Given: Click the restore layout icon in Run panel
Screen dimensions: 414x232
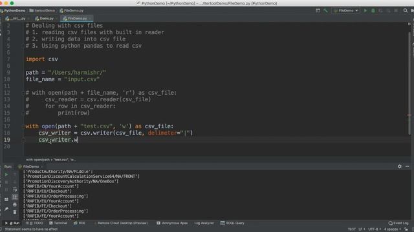Looking at the screenshot, I should coord(6,199).
